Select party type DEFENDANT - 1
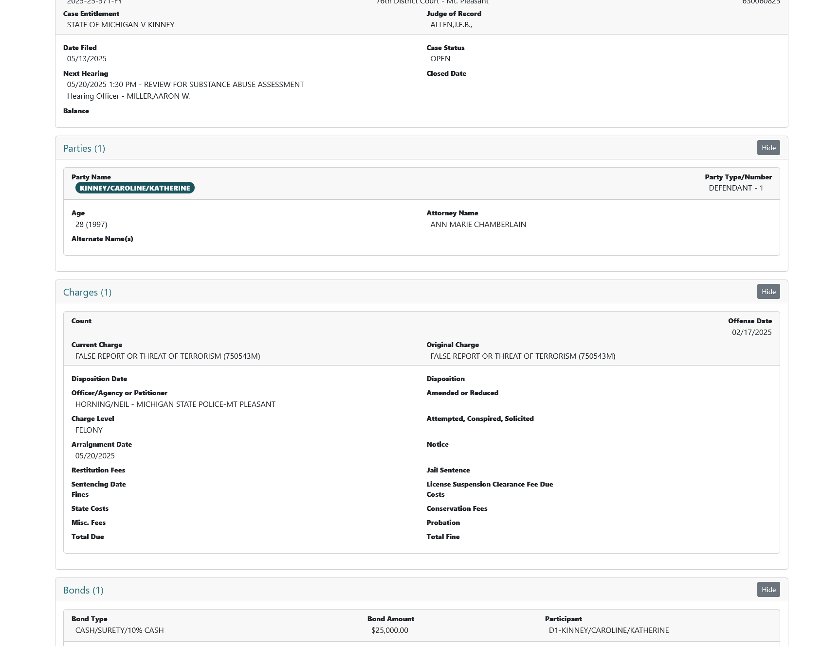 pyautogui.click(x=736, y=188)
